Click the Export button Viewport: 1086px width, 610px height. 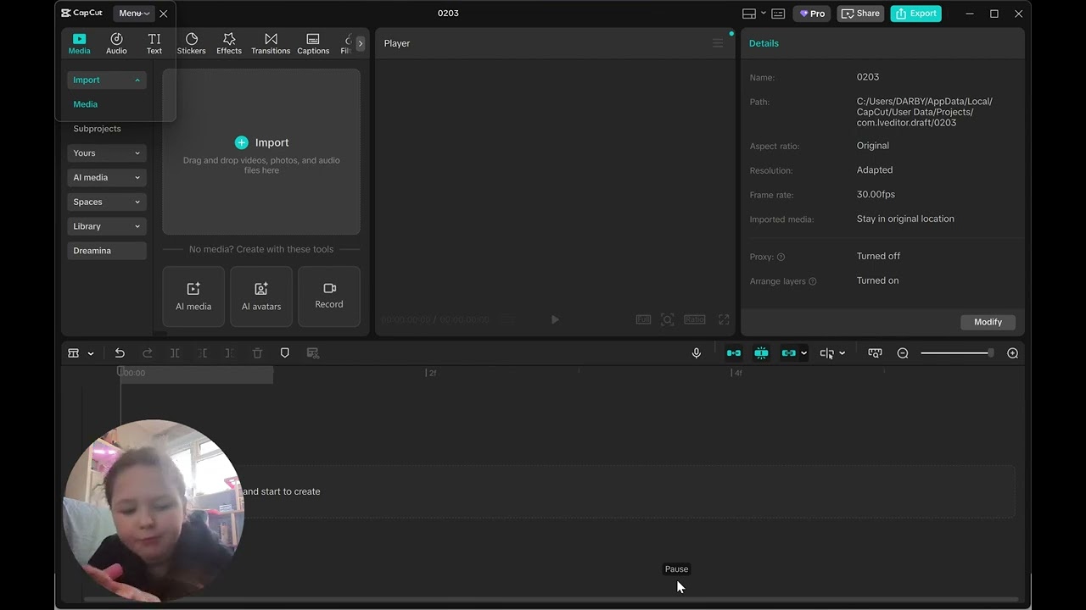(x=915, y=14)
